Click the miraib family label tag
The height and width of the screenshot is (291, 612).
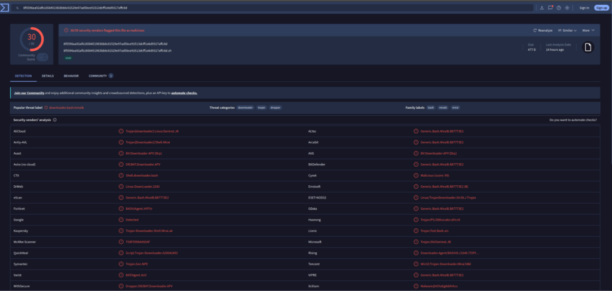(x=443, y=108)
